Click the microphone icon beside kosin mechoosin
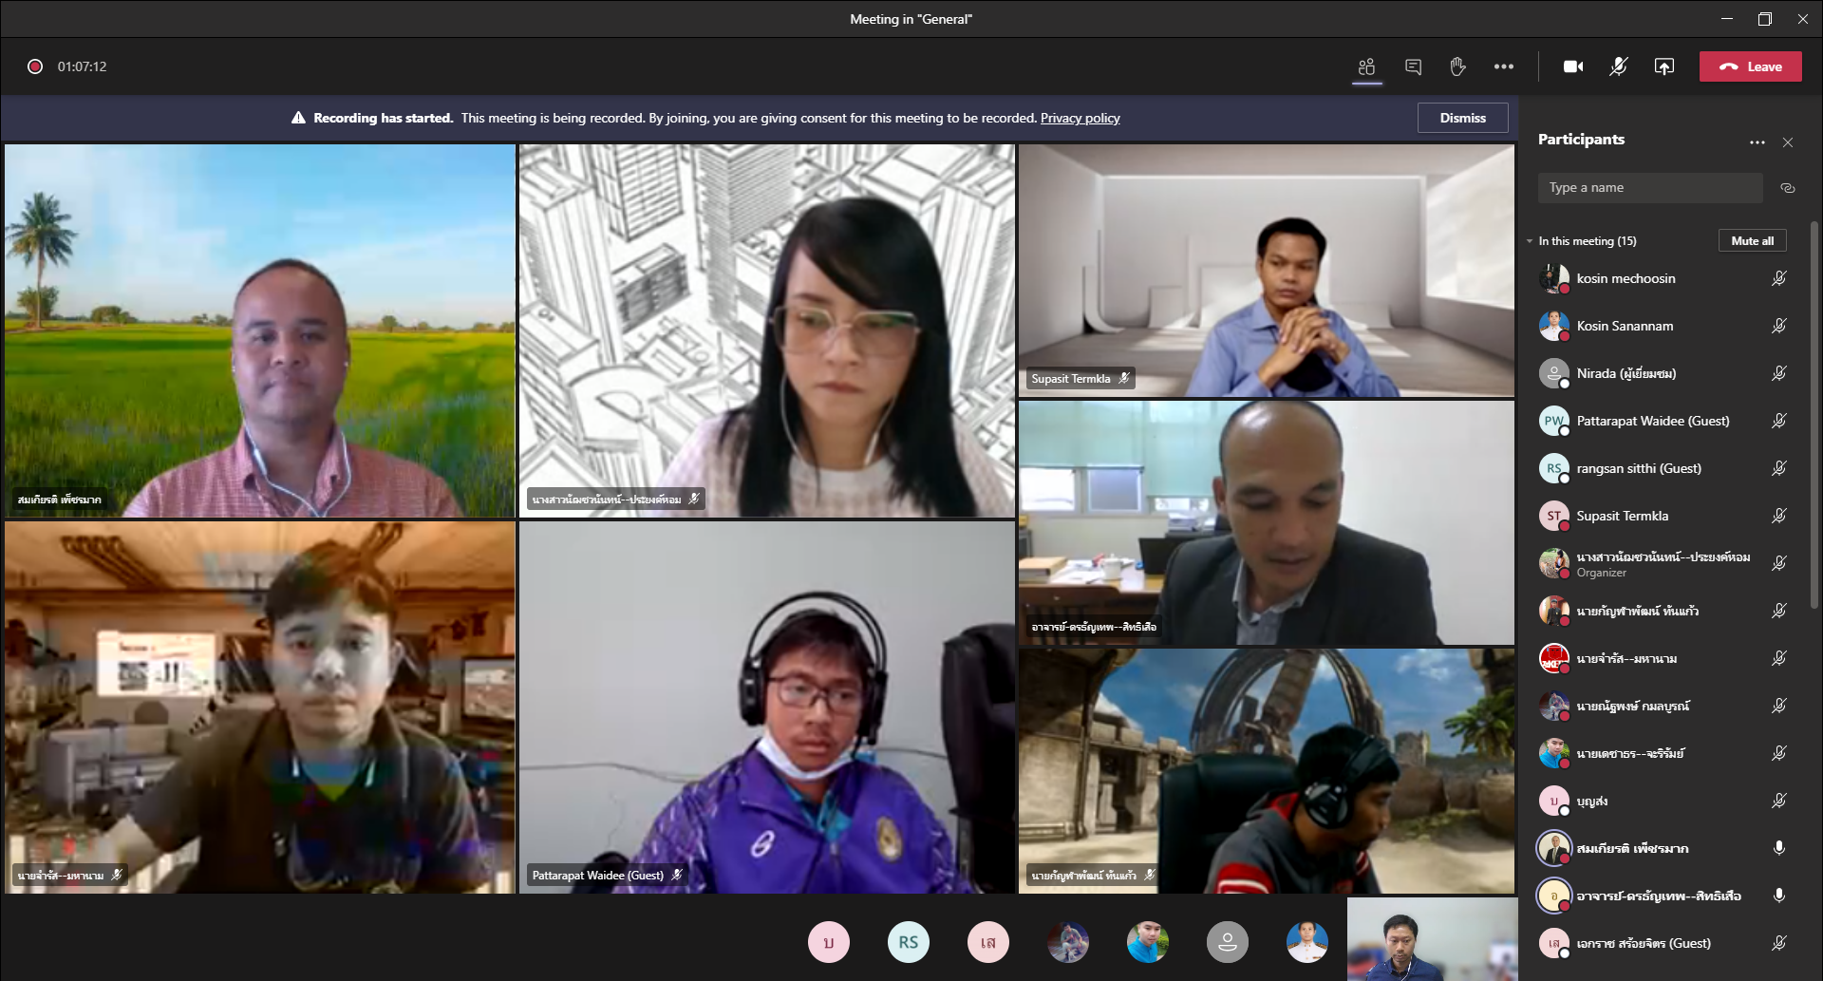This screenshot has height=981, width=1823. pyautogui.click(x=1778, y=278)
